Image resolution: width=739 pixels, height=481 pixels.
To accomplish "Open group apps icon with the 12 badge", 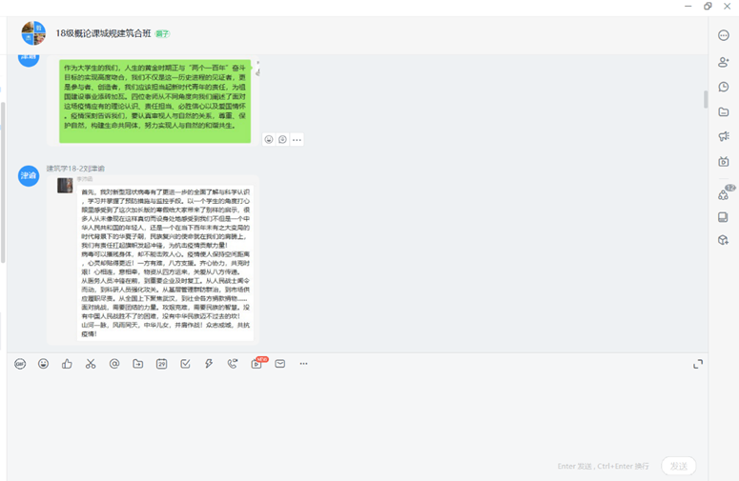I will click(725, 193).
